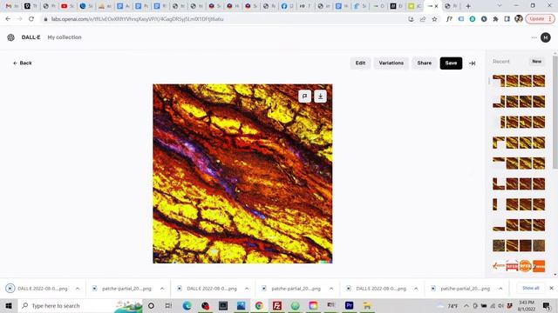
Task: Save the generated image
Action: click(x=451, y=63)
